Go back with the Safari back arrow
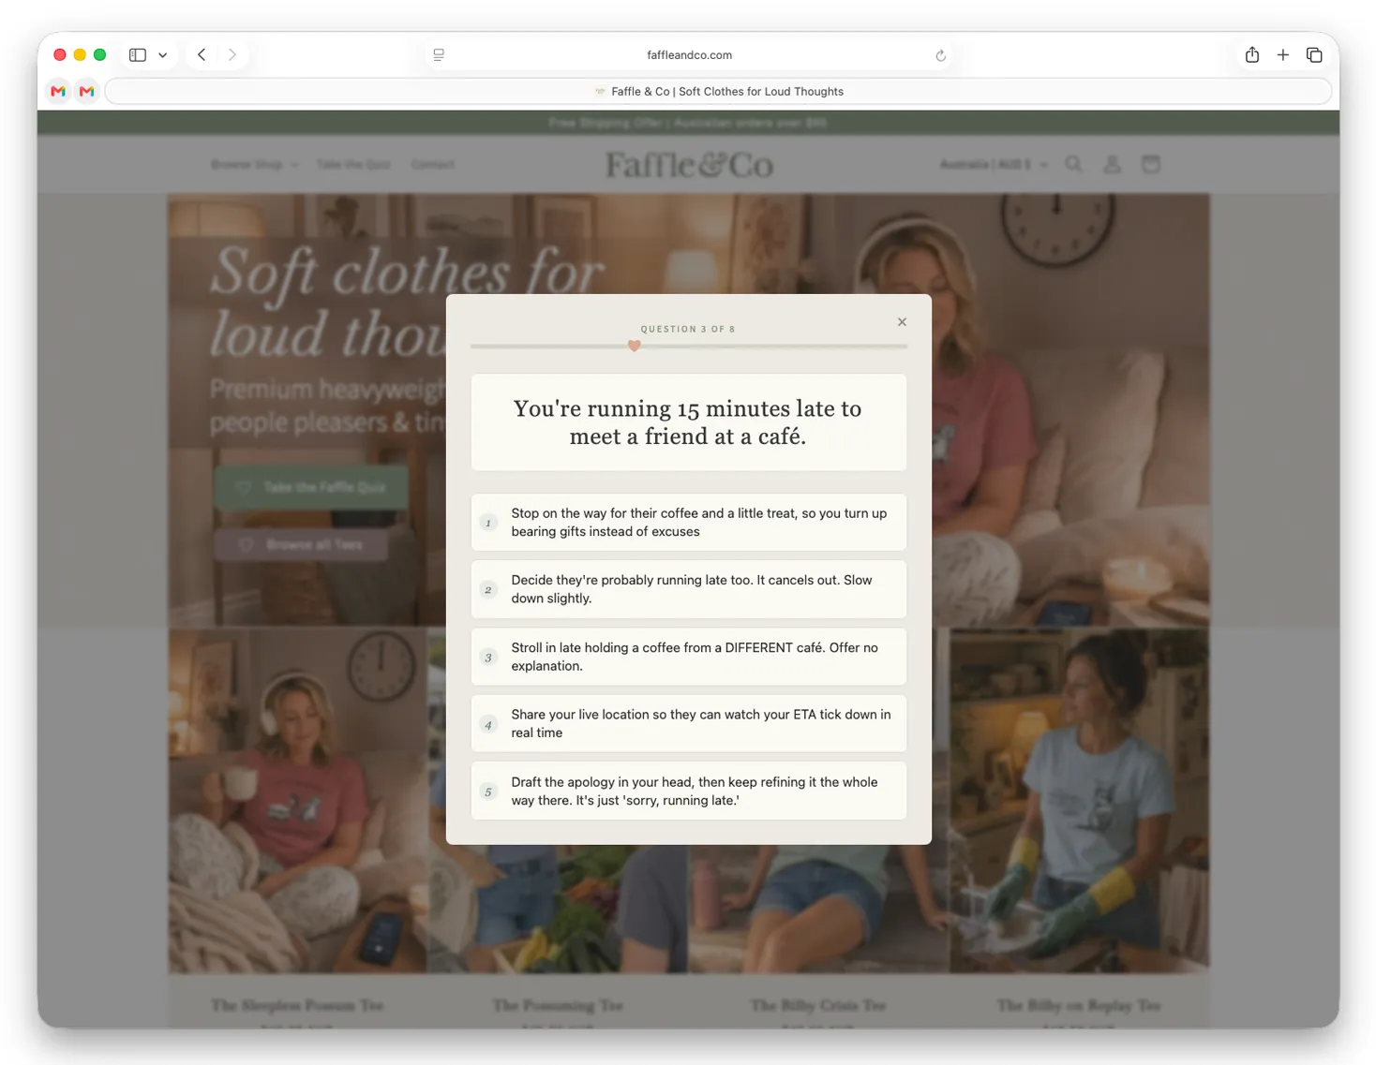 [x=202, y=55]
